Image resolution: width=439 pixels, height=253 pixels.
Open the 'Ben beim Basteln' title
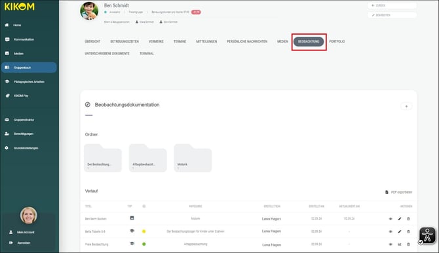(x=96, y=219)
